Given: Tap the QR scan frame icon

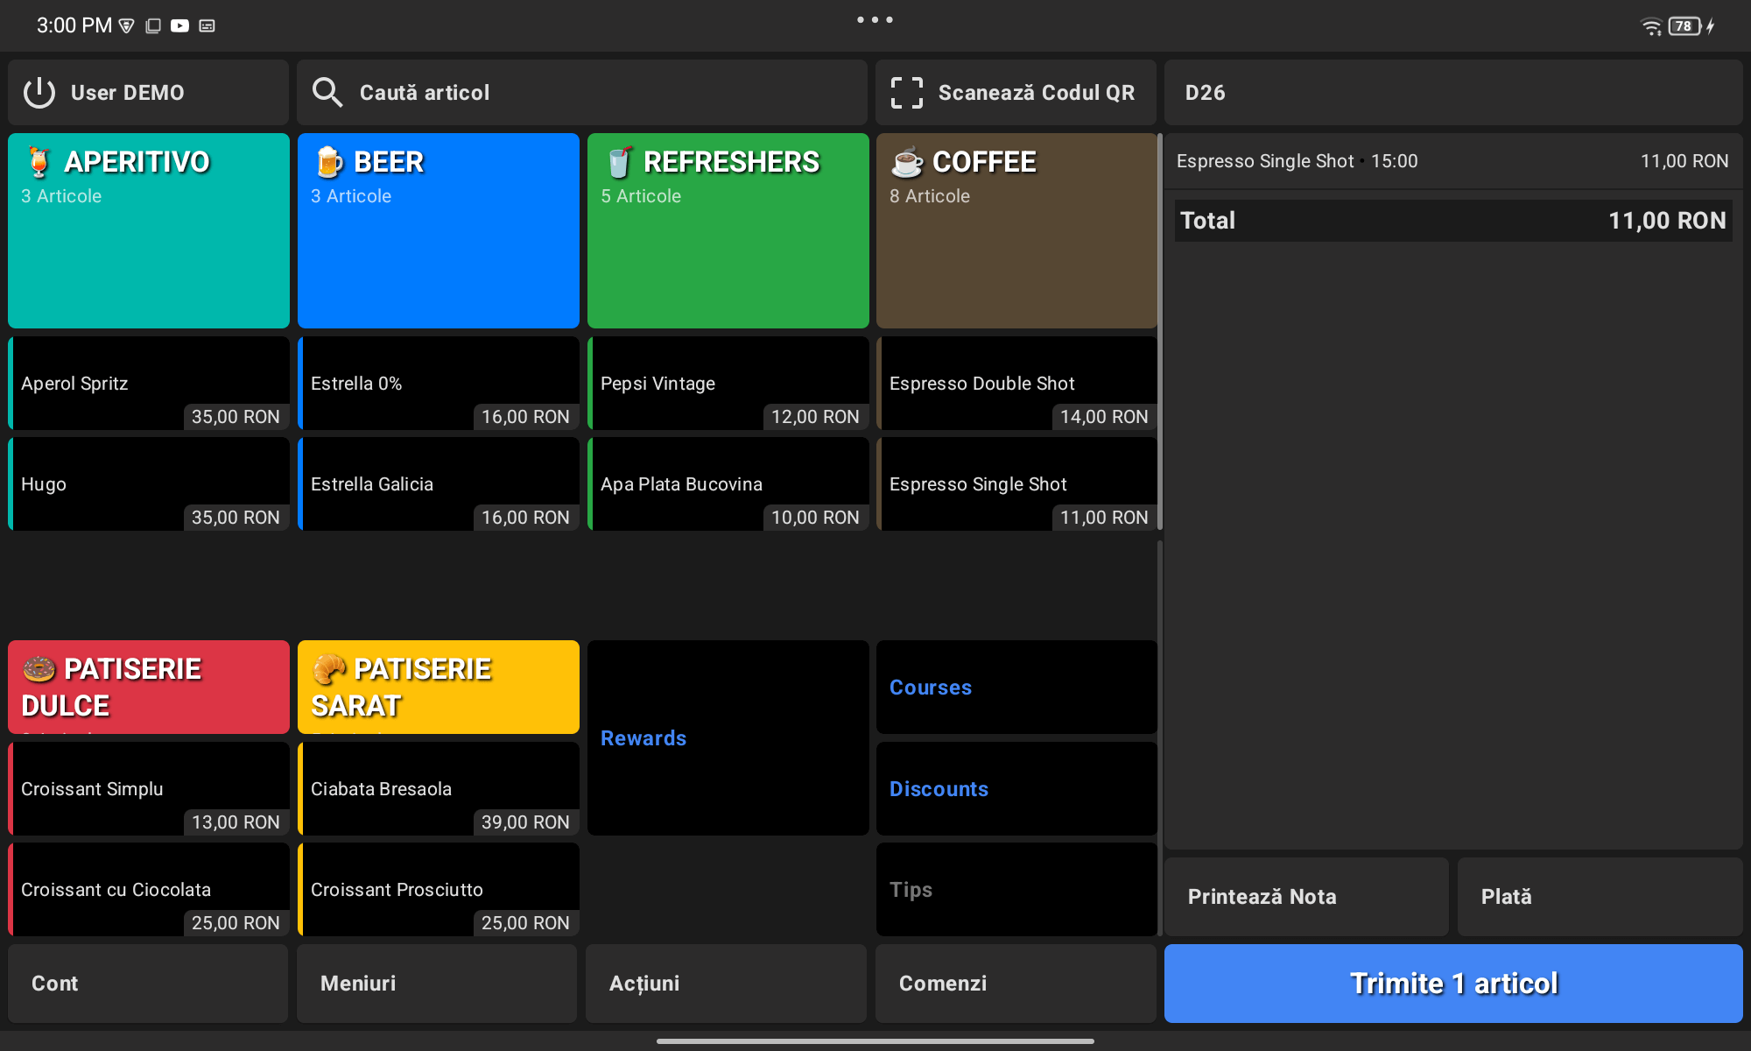Looking at the screenshot, I should (x=906, y=93).
